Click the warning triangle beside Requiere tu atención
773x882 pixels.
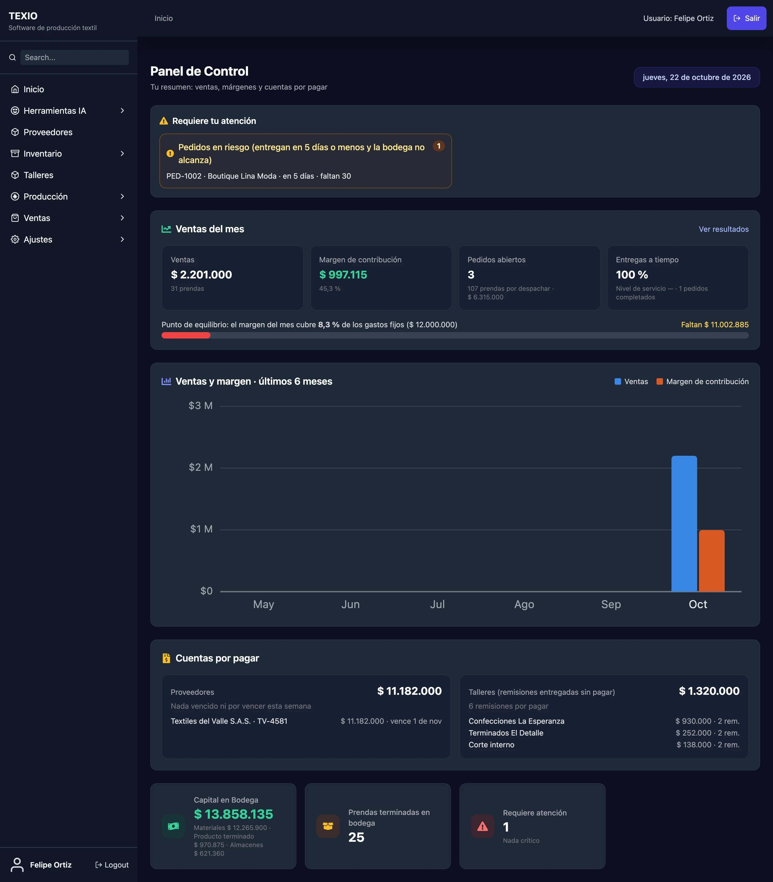coord(163,121)
